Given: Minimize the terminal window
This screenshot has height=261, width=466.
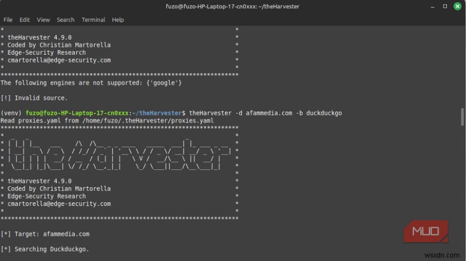Looking at the screenshot, I should click(x=433, y=6).
